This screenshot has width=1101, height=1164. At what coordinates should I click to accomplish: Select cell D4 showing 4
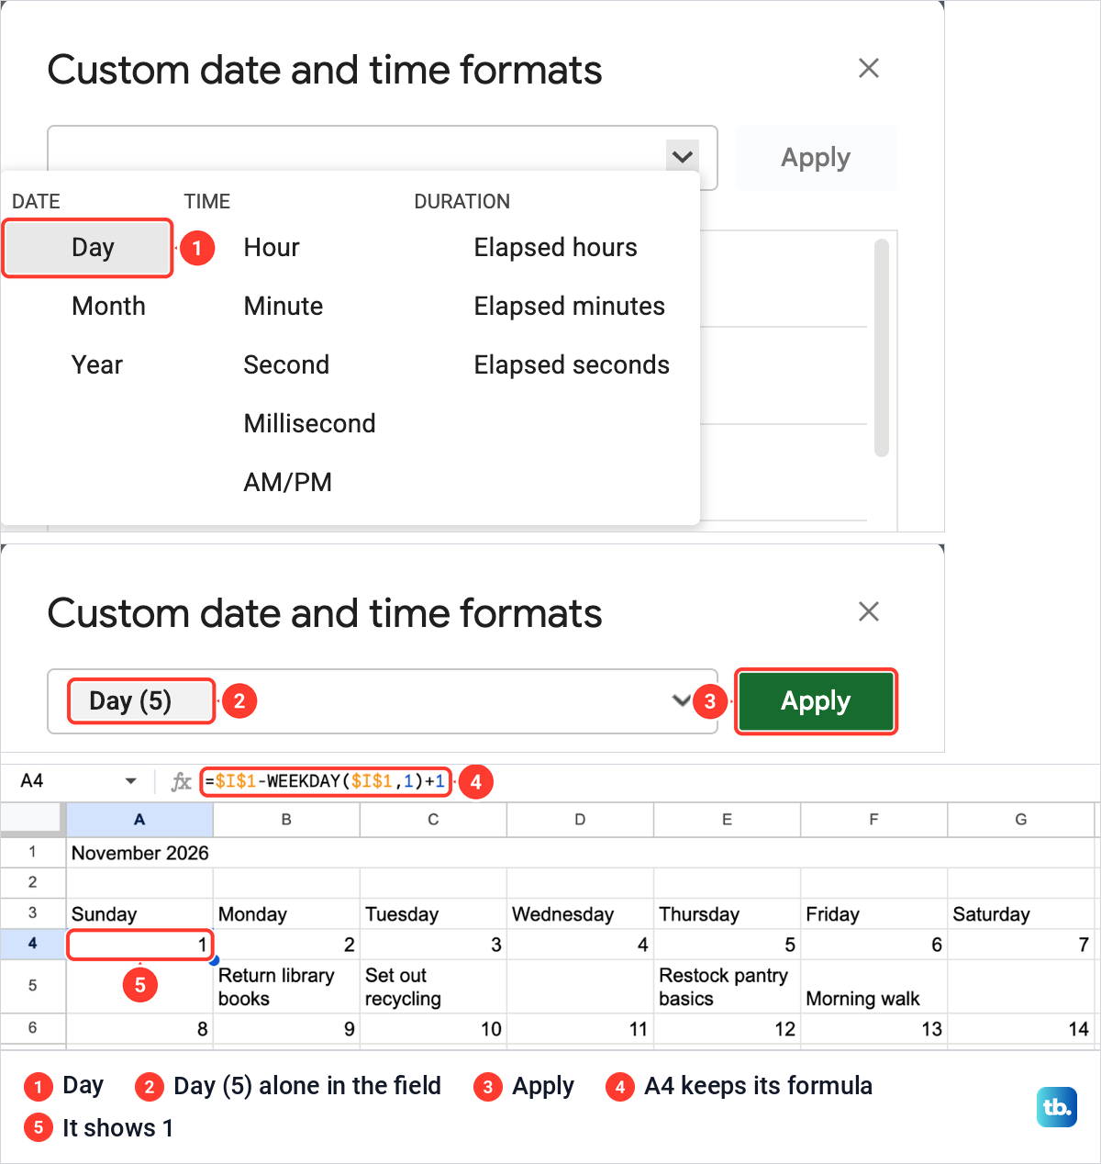[580, 945]
